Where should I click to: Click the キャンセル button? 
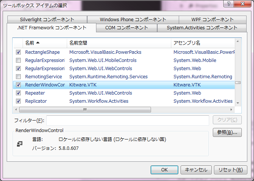click(196, 170)
